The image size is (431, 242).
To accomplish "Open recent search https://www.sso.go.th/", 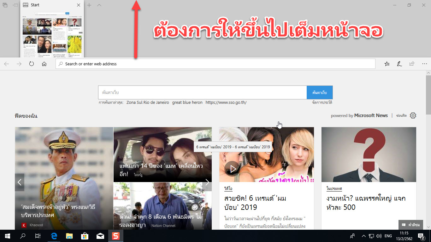I will click(x=226, y=103).
